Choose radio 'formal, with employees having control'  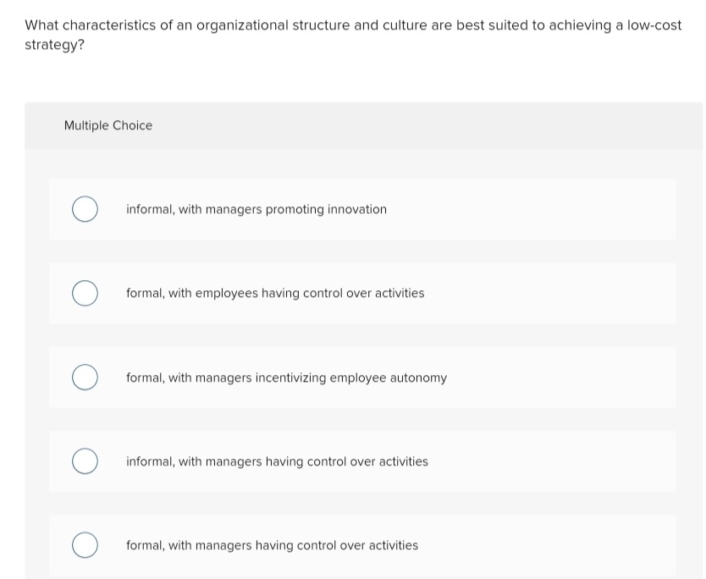(x=84, y=293)
